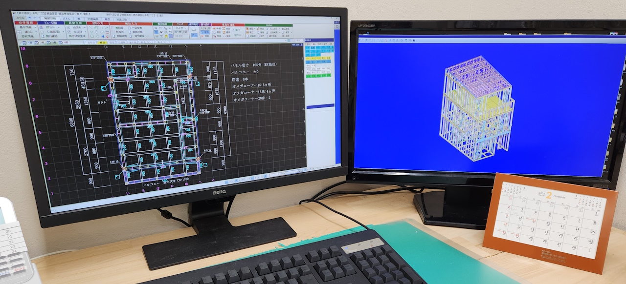Click the undo arrow icon
626x284 pixels.
[x=29, y=18]
